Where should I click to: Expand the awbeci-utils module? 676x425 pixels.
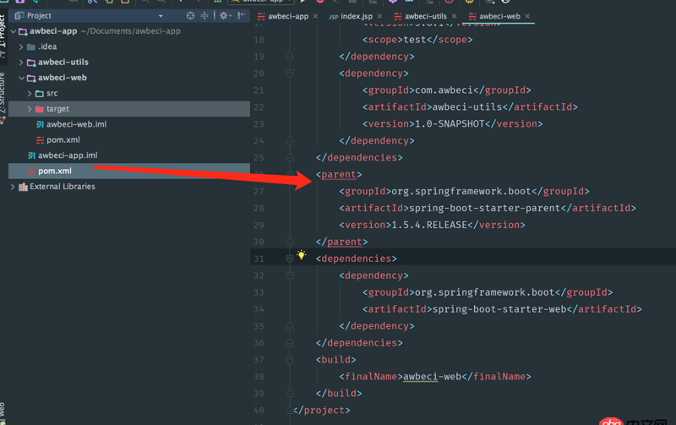click(21, 63)
